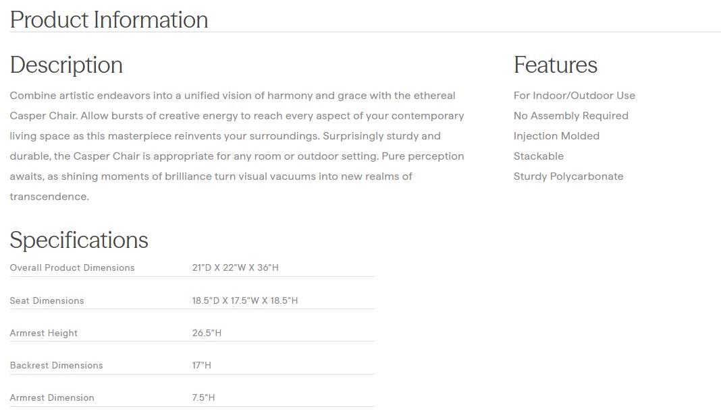This screenshot has height=417, width=721.
Task: Click the 26.5"H armrest height value
Action: pyautogui.click(x=207, y=333)
